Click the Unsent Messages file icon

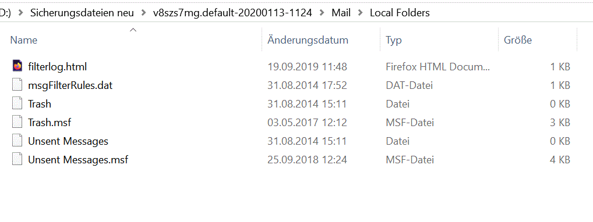tap(17, 141)
